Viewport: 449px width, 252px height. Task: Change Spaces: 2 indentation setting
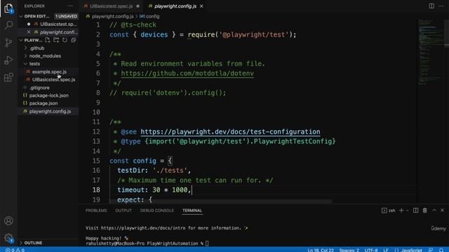(349, 250)
